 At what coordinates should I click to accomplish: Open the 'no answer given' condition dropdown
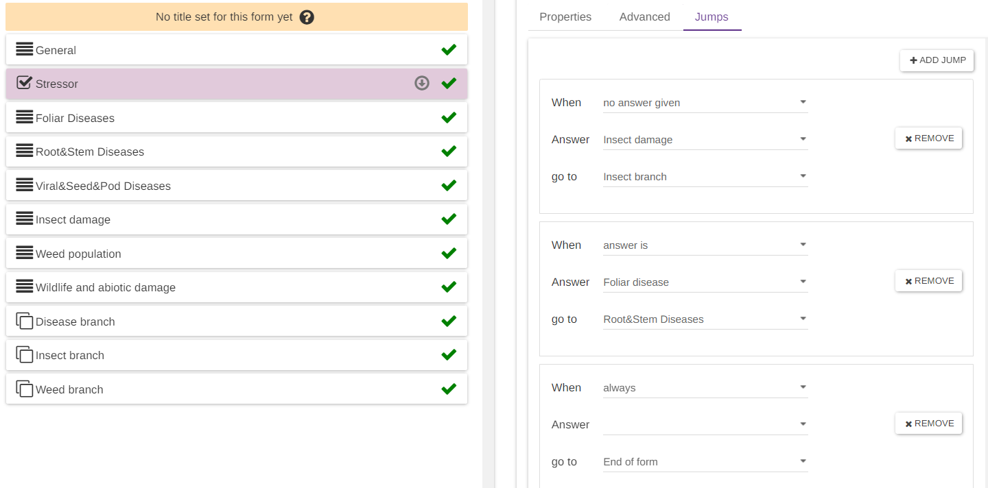(705, 103)
